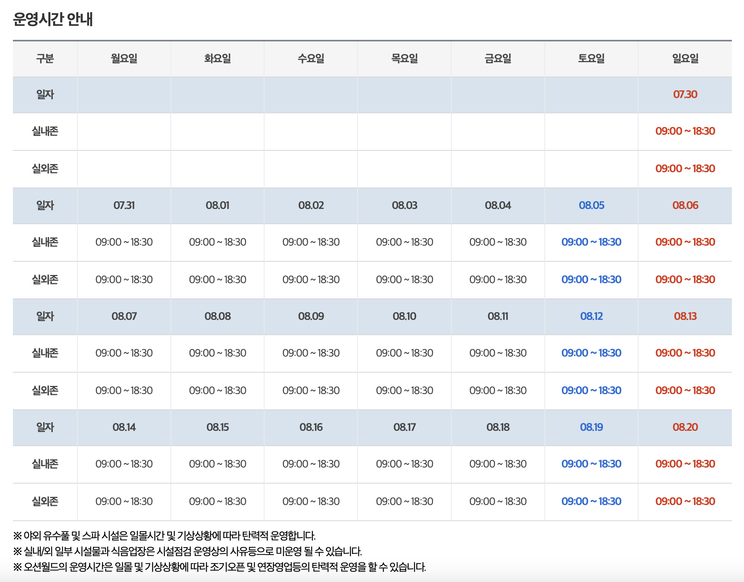Select the '목요일' column header
The image size is (744, 582).
coord(404,59)
